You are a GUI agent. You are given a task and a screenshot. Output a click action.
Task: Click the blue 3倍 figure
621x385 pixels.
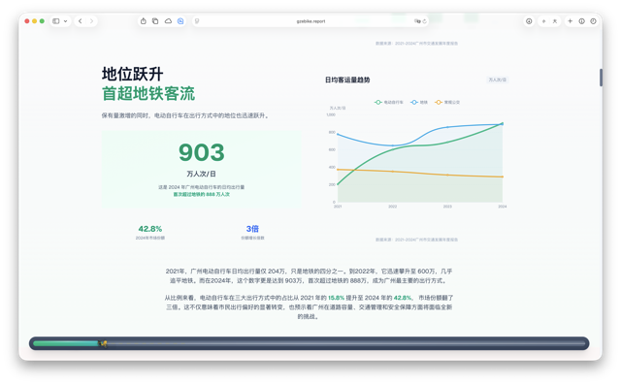[252, 229]
